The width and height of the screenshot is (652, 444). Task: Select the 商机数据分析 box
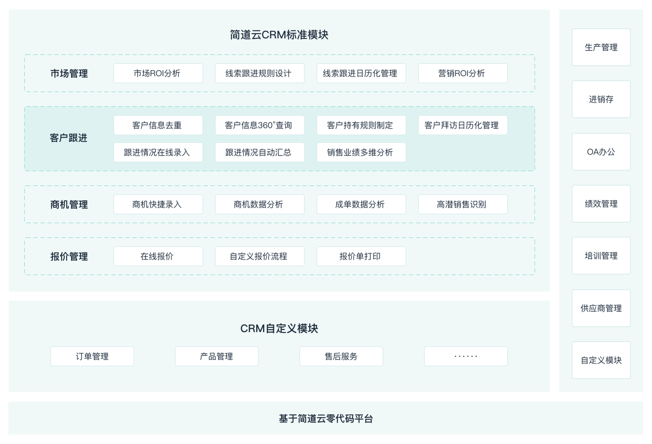(x=259, y=205)
